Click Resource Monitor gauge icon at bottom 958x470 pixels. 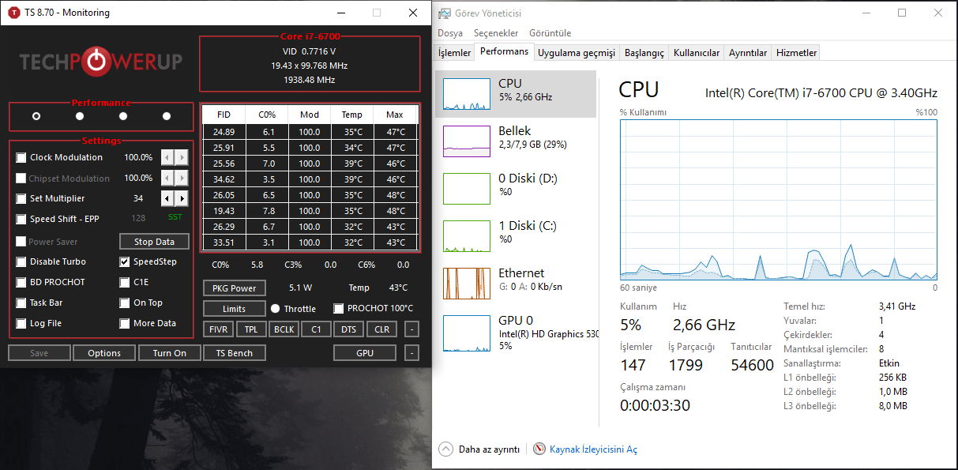click(539, 449)
